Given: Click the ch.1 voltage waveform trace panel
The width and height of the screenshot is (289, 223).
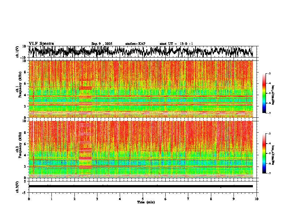Looking at the screenshot, I should (x=140, y=52).
